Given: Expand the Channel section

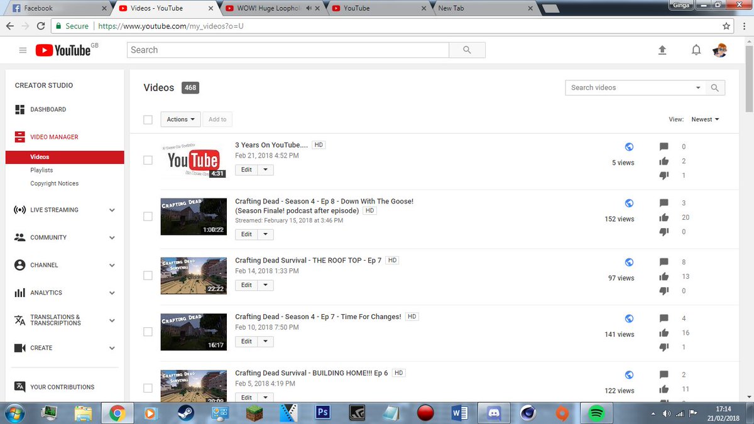Looking at the screenshot, I should click(112, 265).
